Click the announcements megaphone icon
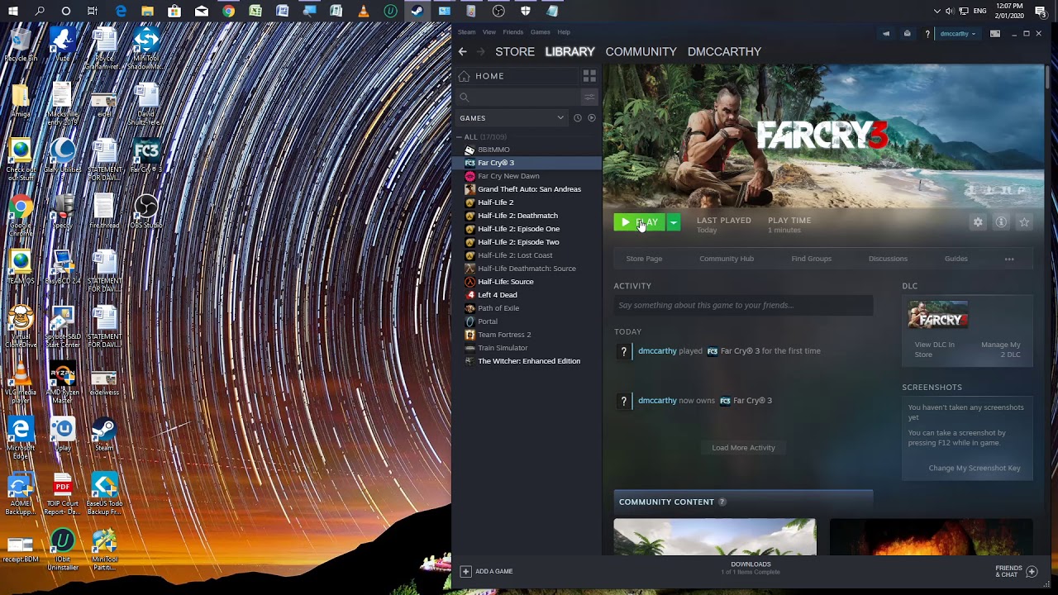The width and height of the screenshot is (1058, 595). 886,34
